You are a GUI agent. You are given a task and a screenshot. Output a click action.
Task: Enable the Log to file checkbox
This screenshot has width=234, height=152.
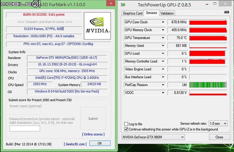tap(126, 124)
